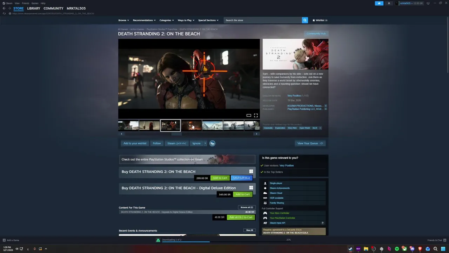Go back with the navigation arrow
The width and height of the screenshot is (449, 253).
tap(4, 8)
